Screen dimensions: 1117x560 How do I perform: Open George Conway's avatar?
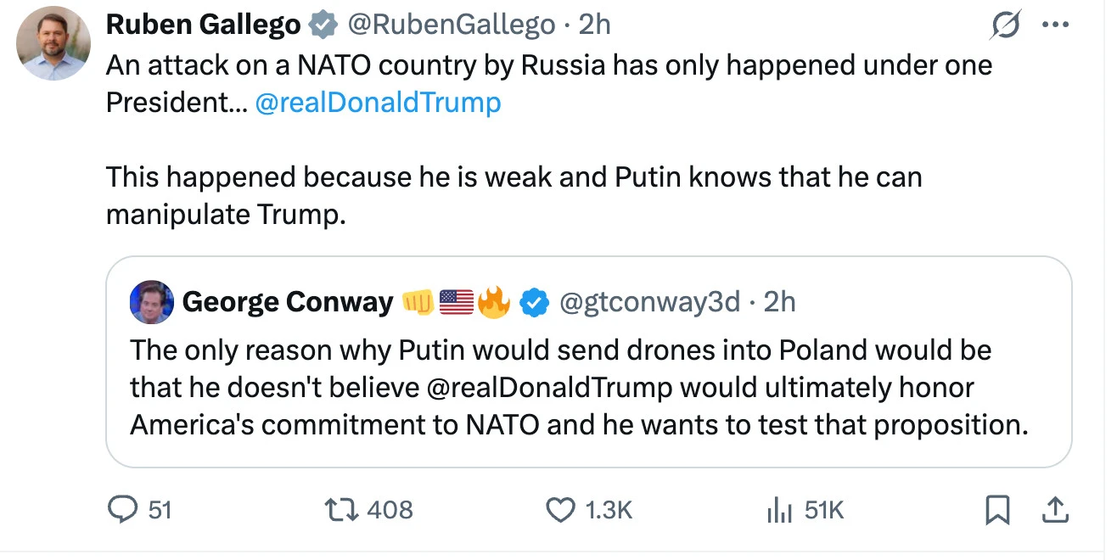pos(152,302)
